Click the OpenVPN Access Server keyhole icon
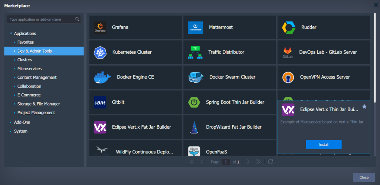 (x=288, y=77)
